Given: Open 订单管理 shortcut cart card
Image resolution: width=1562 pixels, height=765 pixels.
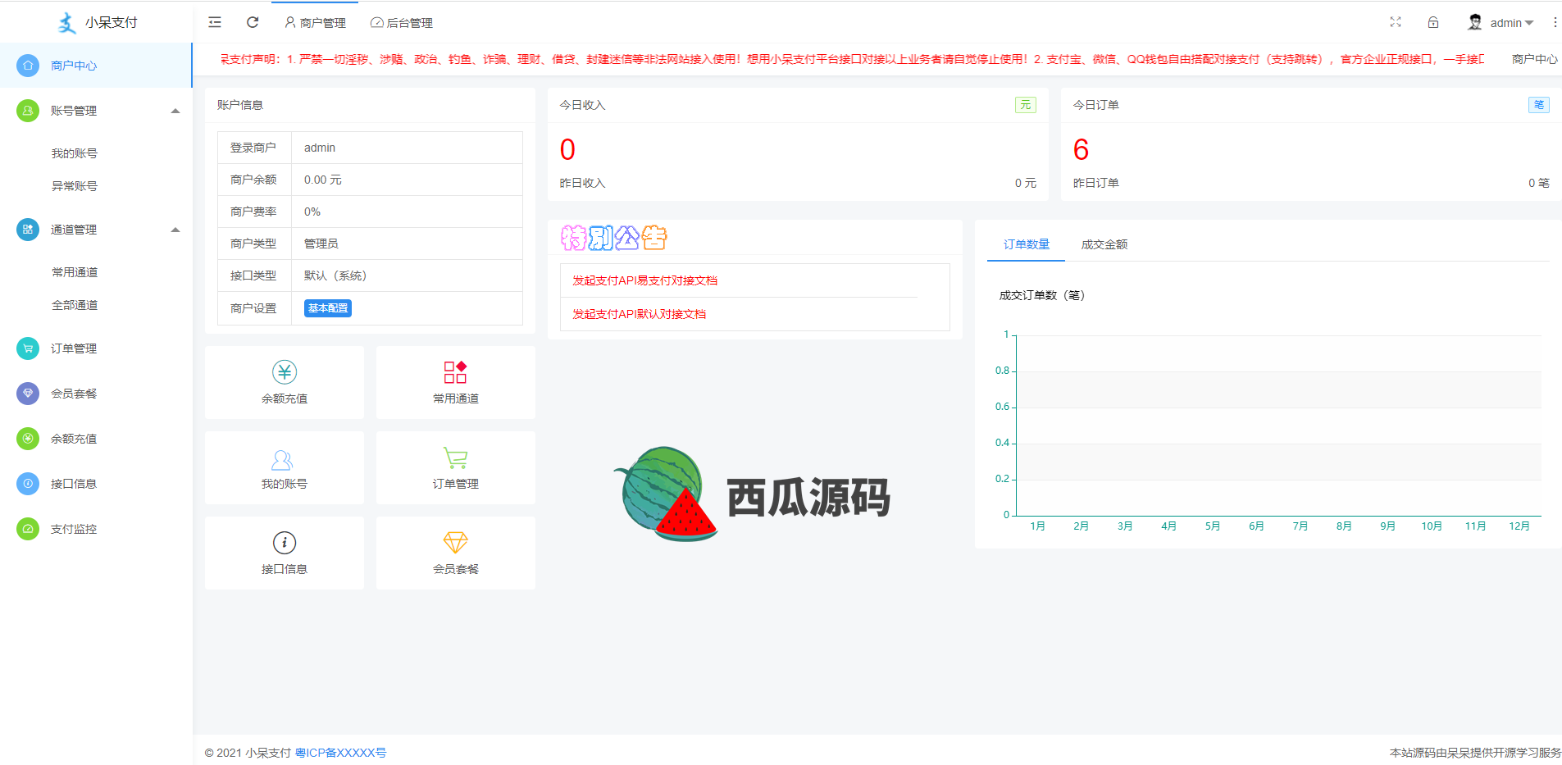Looking at the screenshot, I should tap(456, 467).
